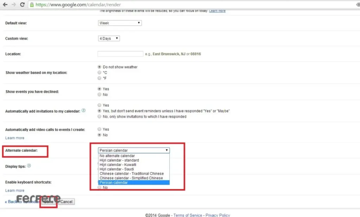Click the browser forward arrow
The height and width of the screenshot is (217, 360).
pyautogui.click(x=14, y=5)
